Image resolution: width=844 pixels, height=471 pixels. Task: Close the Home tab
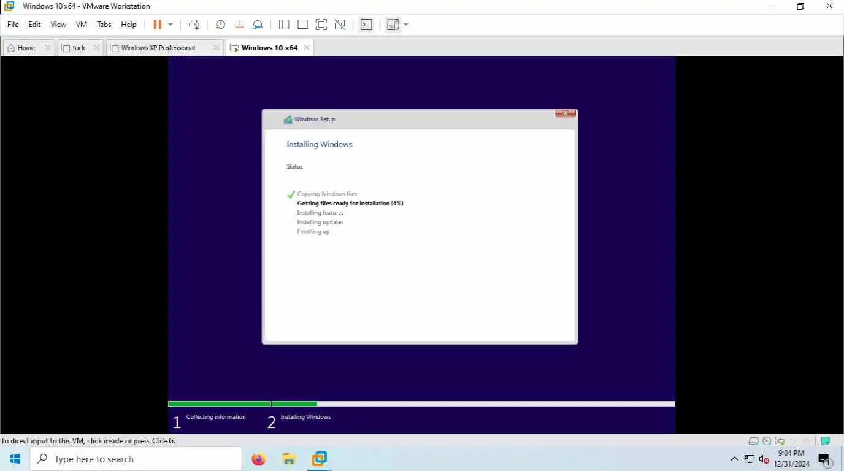coord(48,48)
